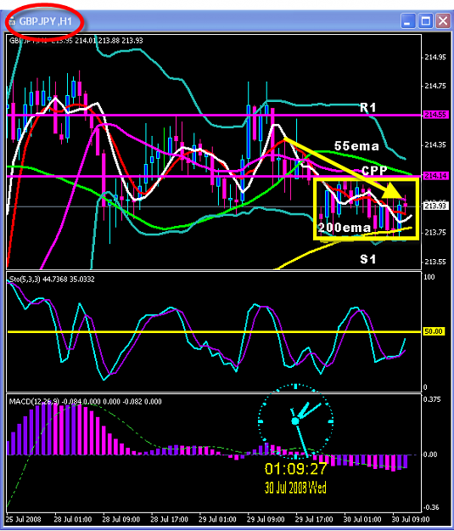Click the 214.14 pivot price label
Screen dimensions: 454x531
436,176
